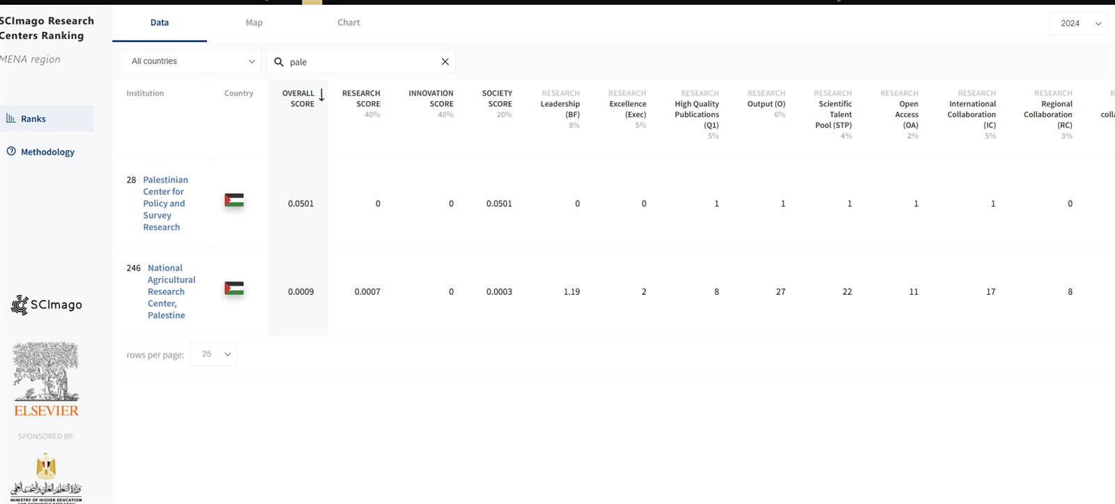Clear the search field with X icon
The image size is (1115, 504).
(x=445, y=62)
